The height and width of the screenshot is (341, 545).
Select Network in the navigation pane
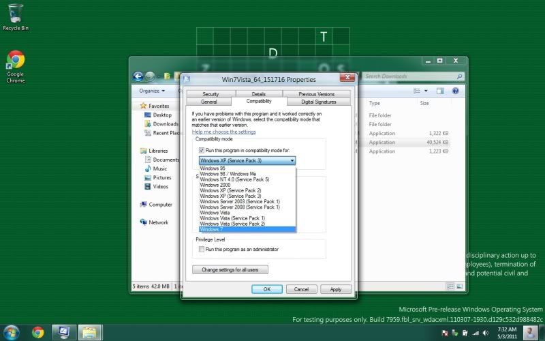(x=154, y=222)
